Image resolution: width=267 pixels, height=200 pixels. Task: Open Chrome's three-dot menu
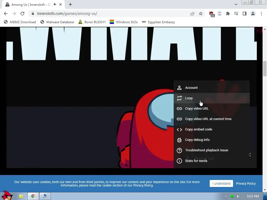coord(261,14)
